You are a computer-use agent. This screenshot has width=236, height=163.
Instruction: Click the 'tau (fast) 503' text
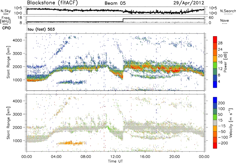click(41, 29)
